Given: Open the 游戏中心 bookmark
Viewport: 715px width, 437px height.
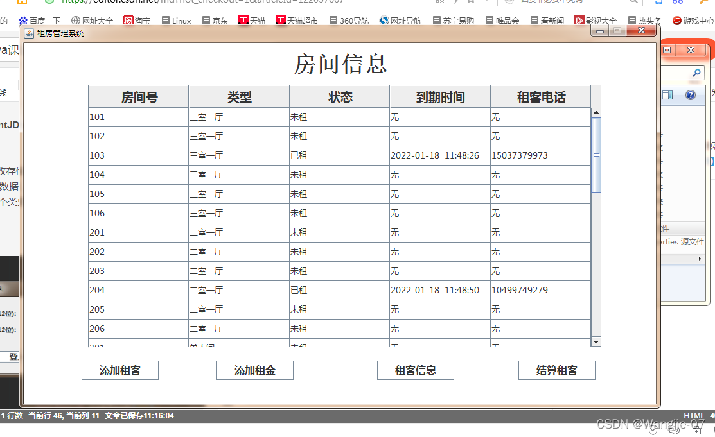Looking at the screenshot, I should click(x=693, y=21).
